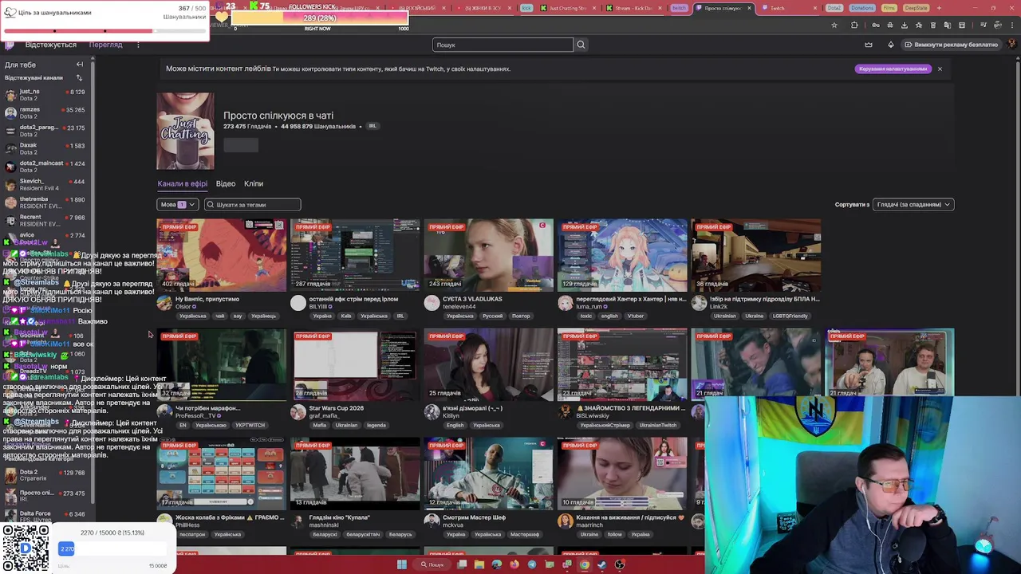Viewport: 1021px width, 574px height.
Task: Switch to the 'Just Chatting Str' Kick tab
Action: 566,8
